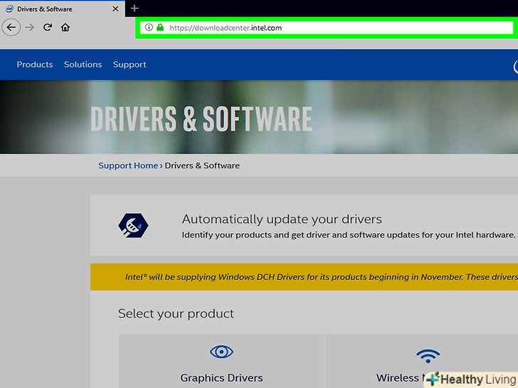518x388 pixels.
Task: Click the Wireless Wi-Fi signal icon
Action: [x=428, y=355]
